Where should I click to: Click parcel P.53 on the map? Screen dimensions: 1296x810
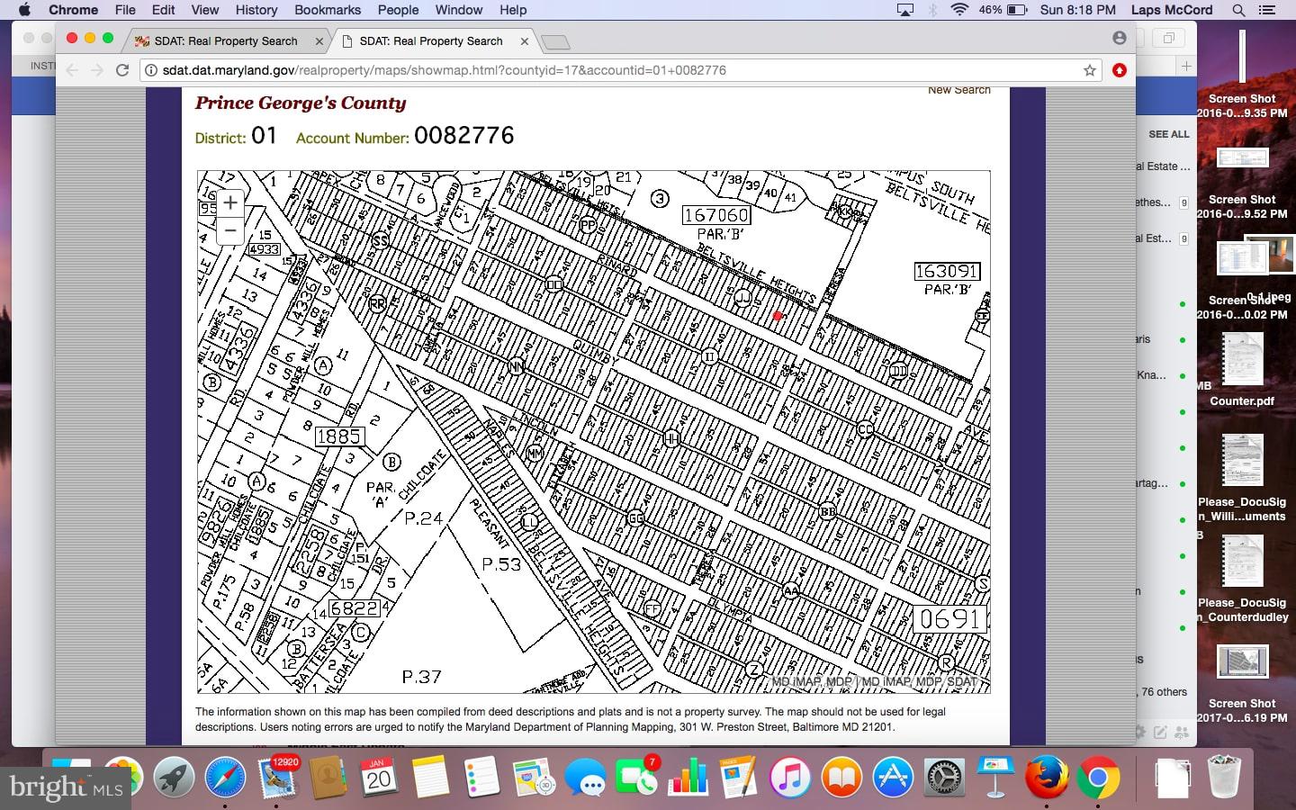(501, 564)
